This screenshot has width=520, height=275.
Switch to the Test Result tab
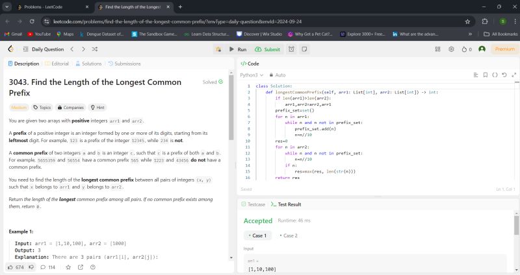(x=286, y=204)
